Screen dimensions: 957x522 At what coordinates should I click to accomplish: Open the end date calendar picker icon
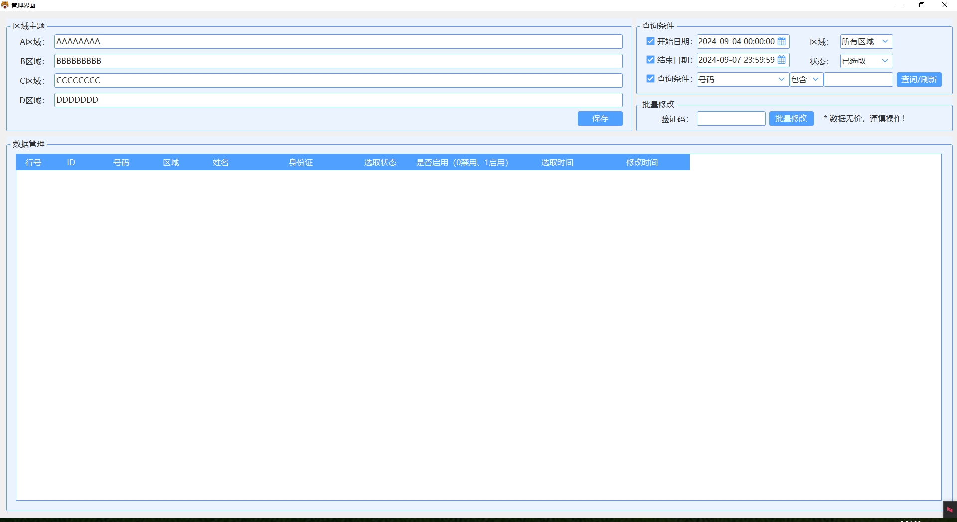coord(782,60)
